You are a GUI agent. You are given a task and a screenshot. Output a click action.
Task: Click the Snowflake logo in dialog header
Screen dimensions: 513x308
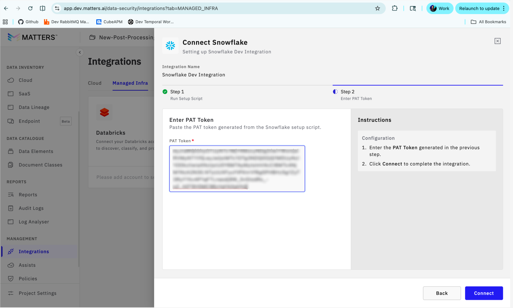170,45
